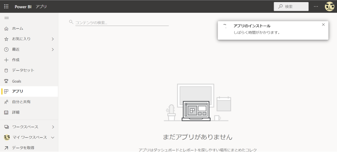Open データセット in the navigation pane
This screenshot has height=152, width=337.
pos(29,71)
